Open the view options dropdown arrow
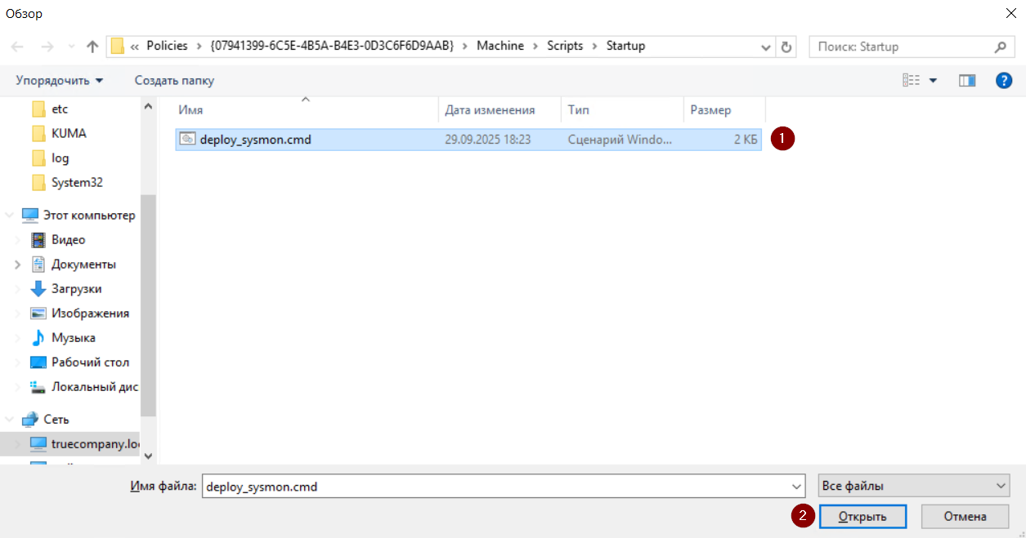Image resolution: width=1026 pixels, height=538 pixels. (x=933, y=81)
